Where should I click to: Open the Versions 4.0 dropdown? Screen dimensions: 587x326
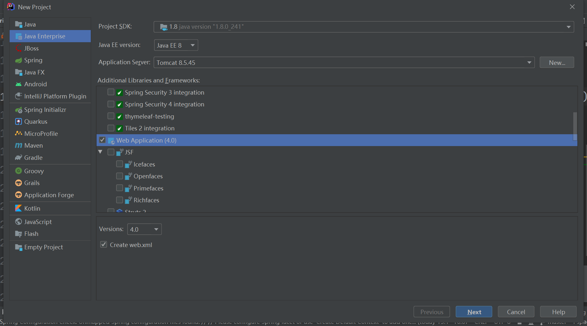coord(145,229)
